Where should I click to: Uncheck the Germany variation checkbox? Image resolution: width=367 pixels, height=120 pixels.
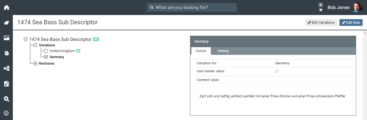[46, 57]
